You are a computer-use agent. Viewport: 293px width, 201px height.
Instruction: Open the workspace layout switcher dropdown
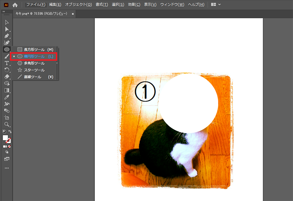[216, 5]
